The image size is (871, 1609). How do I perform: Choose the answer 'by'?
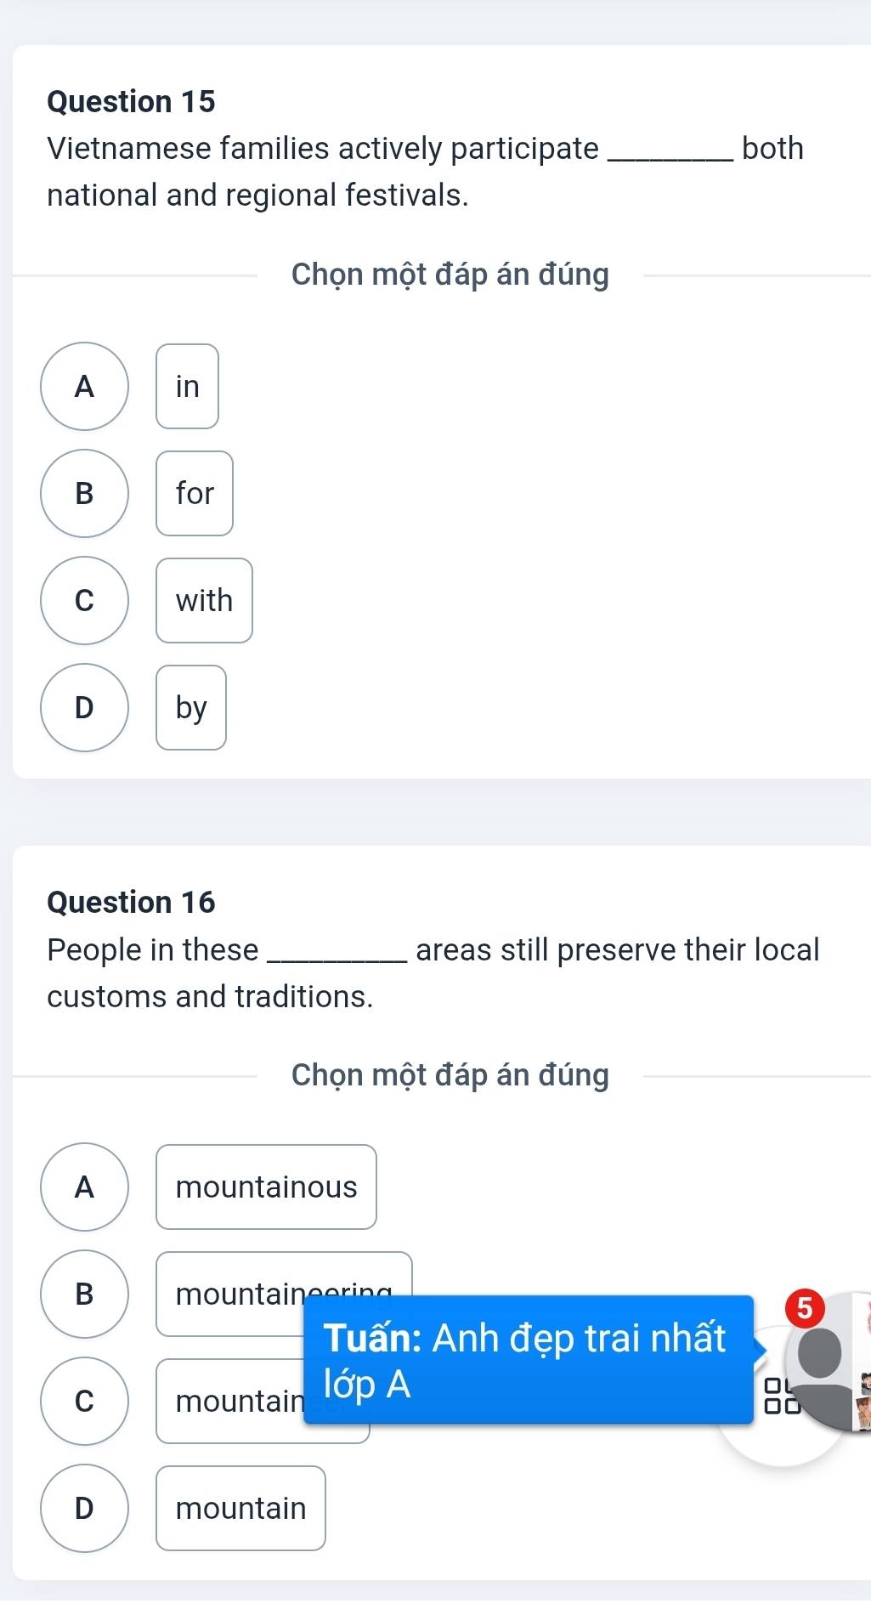tap(191, 707)
